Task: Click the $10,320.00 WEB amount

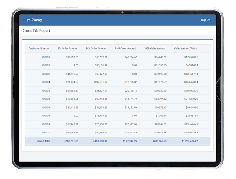Action: 160,91
